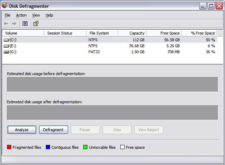This screenshot has height=165, width=225.
Task: Open the File menu
Action: point(7,15)
